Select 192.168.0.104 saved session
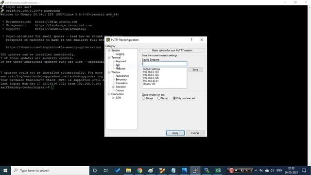 point(151,75)
